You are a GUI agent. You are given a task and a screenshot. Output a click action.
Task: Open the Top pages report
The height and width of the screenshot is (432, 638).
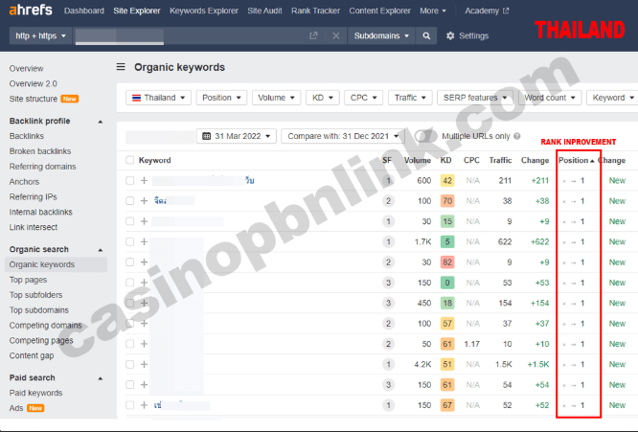[x=28, y=280]
